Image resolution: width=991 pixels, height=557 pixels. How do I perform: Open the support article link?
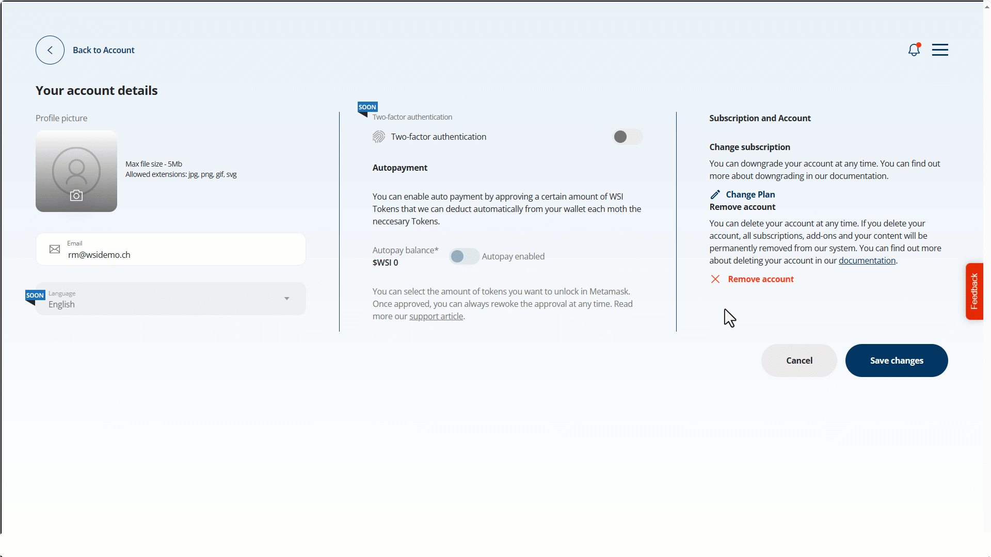click(x=436, y=316)
